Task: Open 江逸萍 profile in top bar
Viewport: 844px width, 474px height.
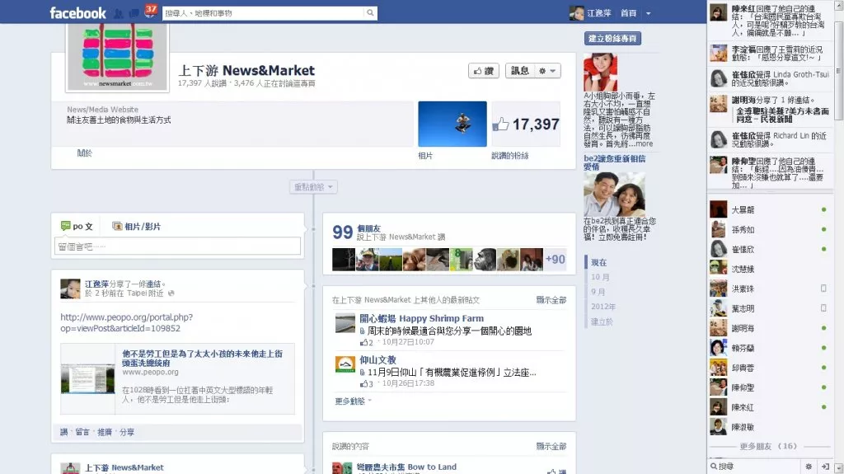Action: pos(590,13)
